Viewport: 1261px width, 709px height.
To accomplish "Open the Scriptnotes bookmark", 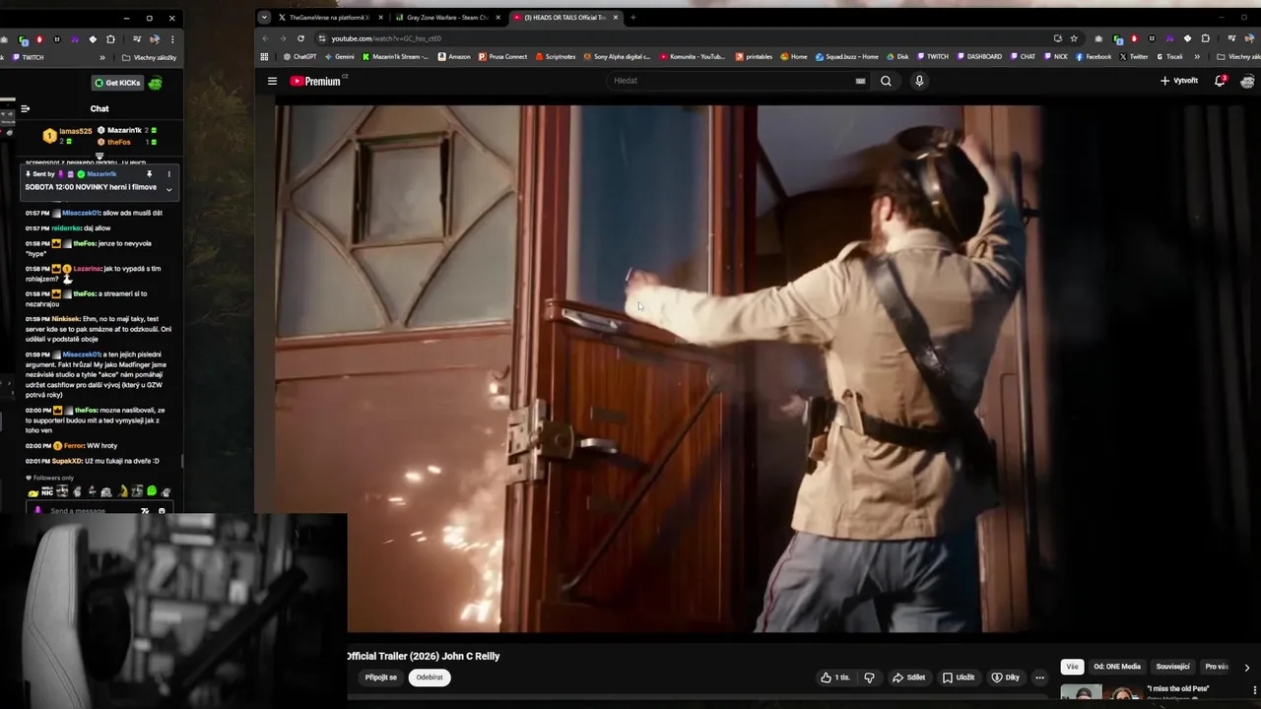I will click(x=555, y=57).
